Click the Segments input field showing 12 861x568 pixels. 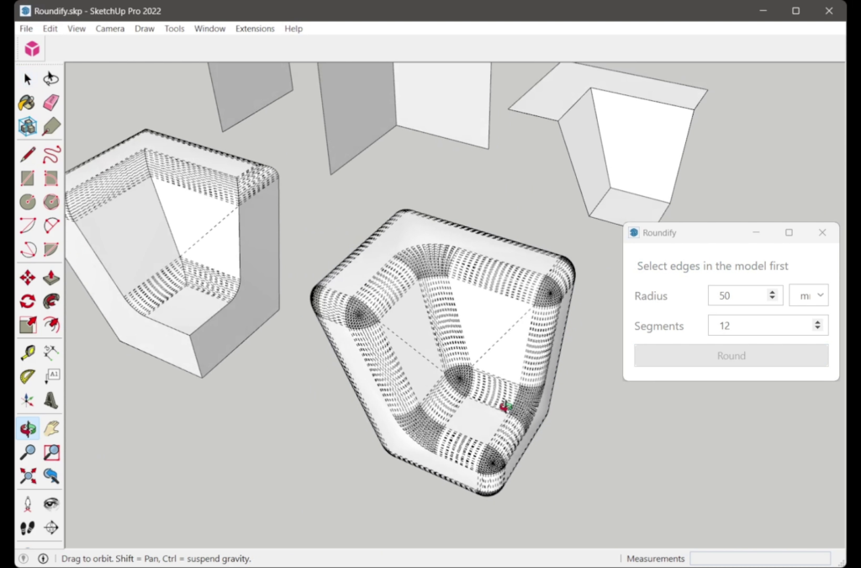(x=768, y=326)
